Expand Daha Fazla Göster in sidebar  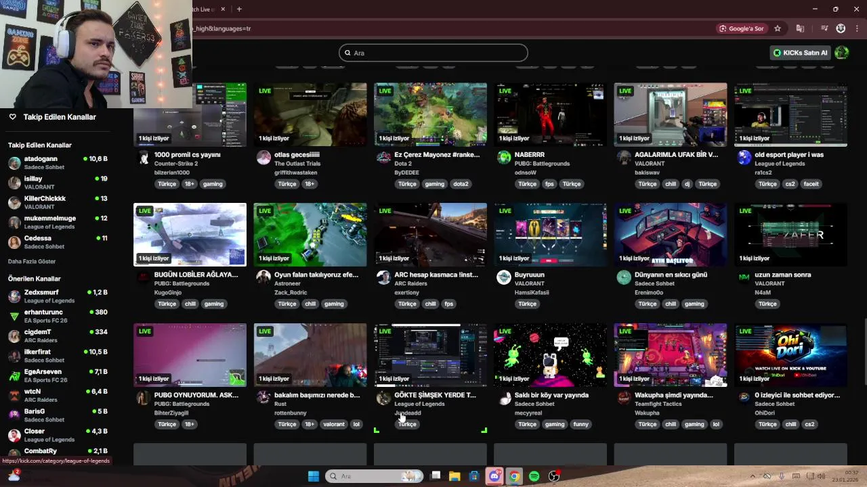(32, 261)
